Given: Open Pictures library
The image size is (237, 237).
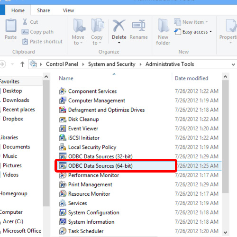Looking at the screenshot, I should 12,165.
